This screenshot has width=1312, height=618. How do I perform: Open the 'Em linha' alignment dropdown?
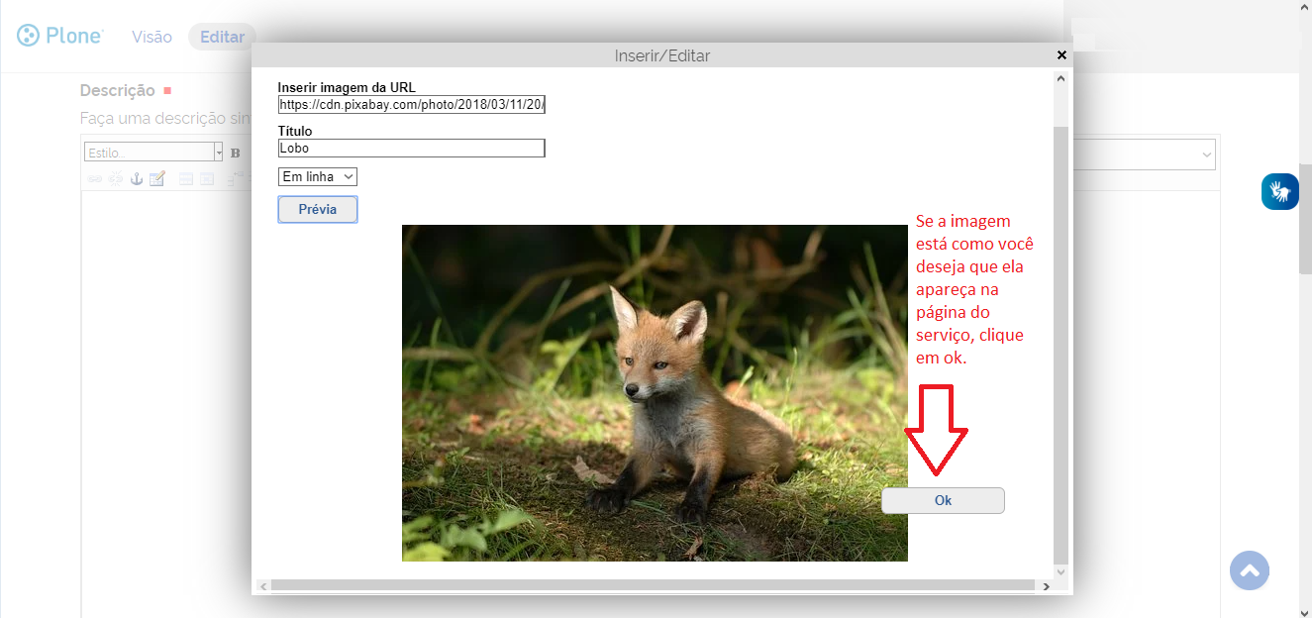click(317, 176)
